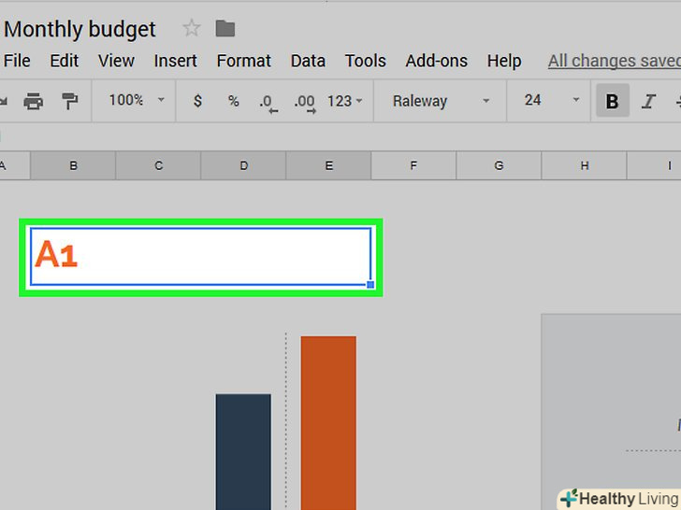The width and height of the screenshot is (681, 510).
Task: Open the Edit menu
Action: click(x=65, y=61)
